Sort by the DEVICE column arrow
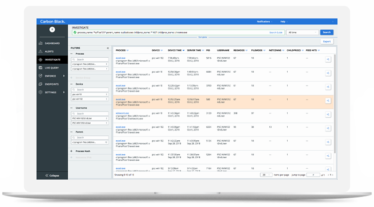The width and height of the screenshot is (374, 207). [162, 50]
